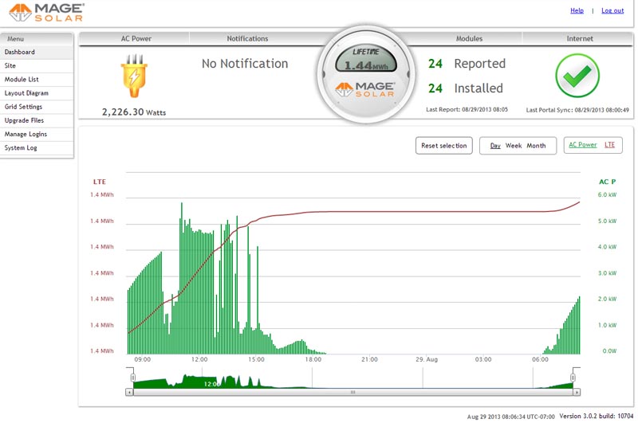Click the green internet status checkmark
The image size is (638, 423).
point(577,76)
